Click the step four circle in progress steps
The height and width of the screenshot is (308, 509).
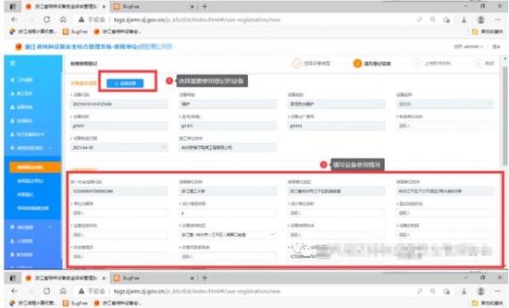point(478,63)
